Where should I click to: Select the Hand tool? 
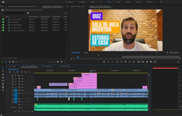tap(3, 87)
